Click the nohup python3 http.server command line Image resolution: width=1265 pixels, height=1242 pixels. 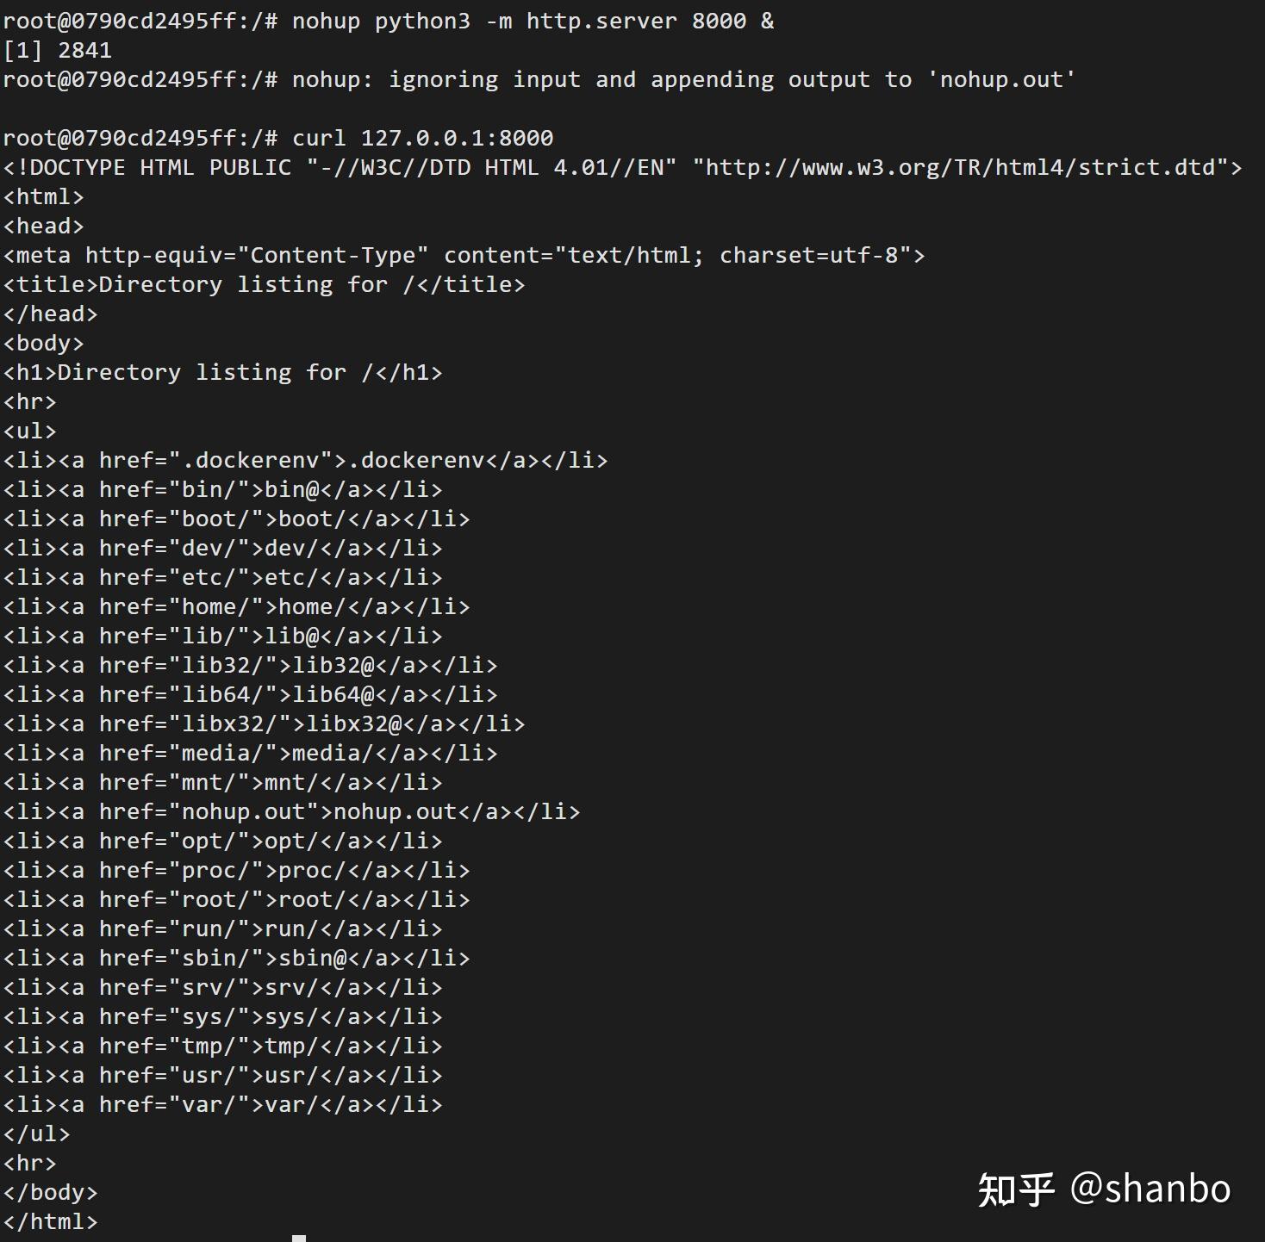(x=389, y=22)
